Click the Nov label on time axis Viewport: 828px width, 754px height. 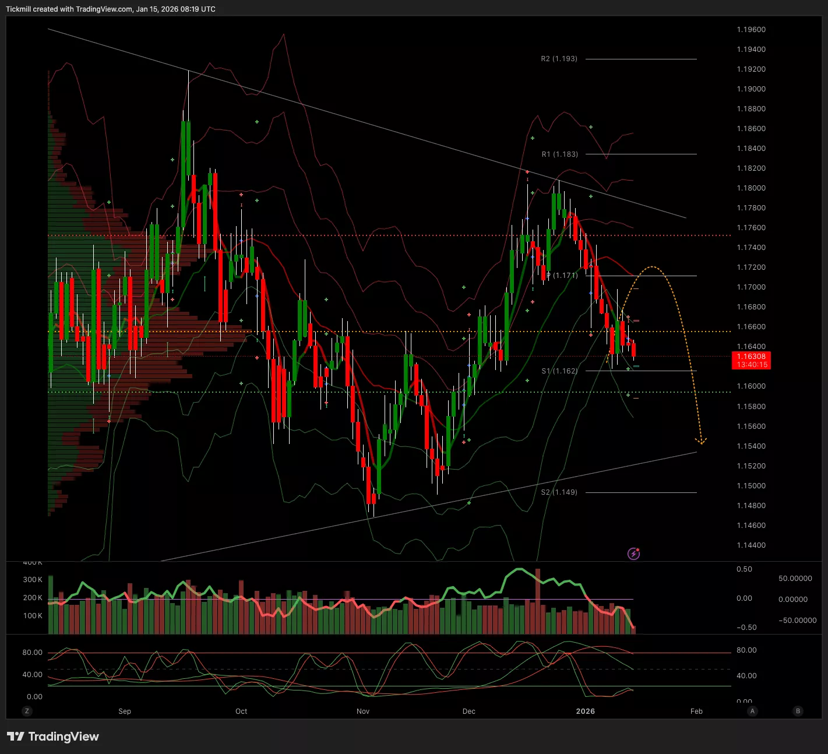click(362, 711)
